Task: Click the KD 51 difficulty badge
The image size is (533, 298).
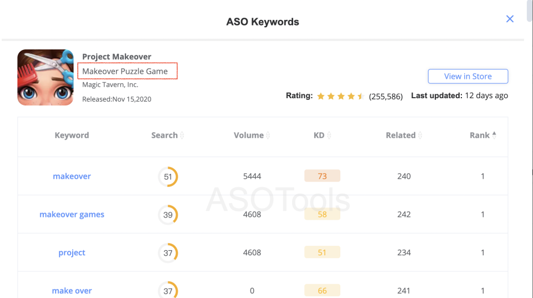Action: point(322,253)
